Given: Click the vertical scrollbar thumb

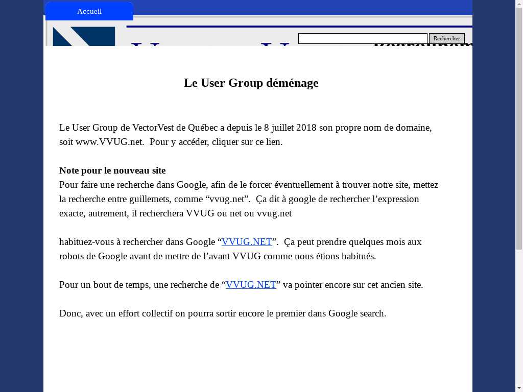Looking at the screenshot, I should point(519,128).
